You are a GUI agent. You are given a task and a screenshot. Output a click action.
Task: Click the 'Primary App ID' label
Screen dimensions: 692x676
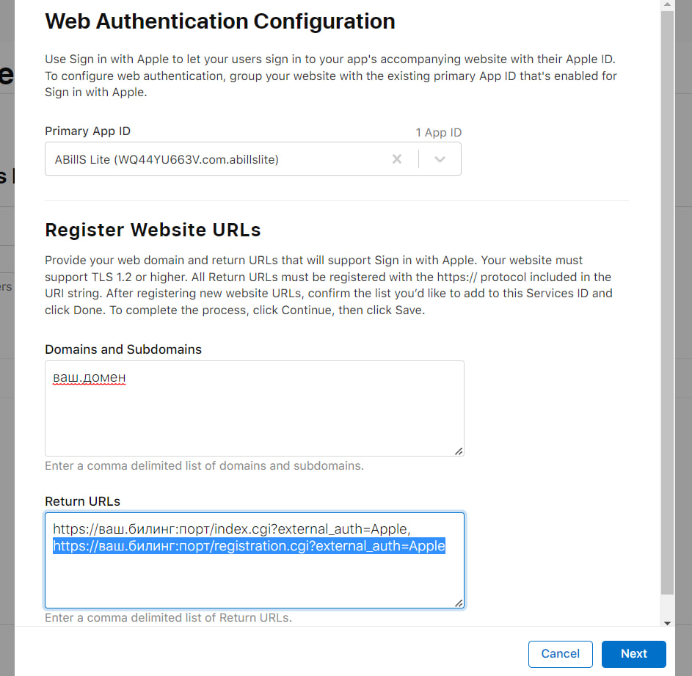pyautogui.click(x=88, y=131)
